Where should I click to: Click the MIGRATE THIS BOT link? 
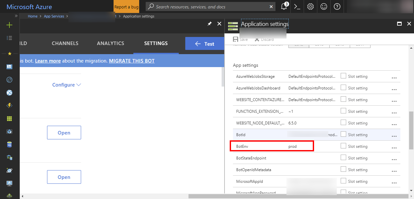[132, 61]
